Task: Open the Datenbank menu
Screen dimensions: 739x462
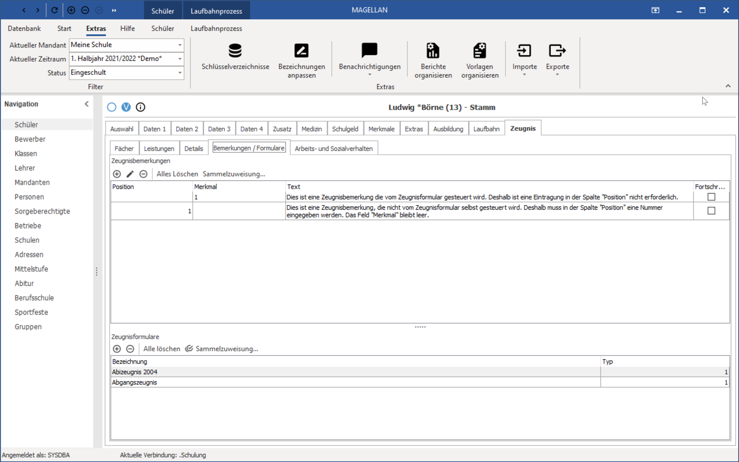Action: [24, 28]
